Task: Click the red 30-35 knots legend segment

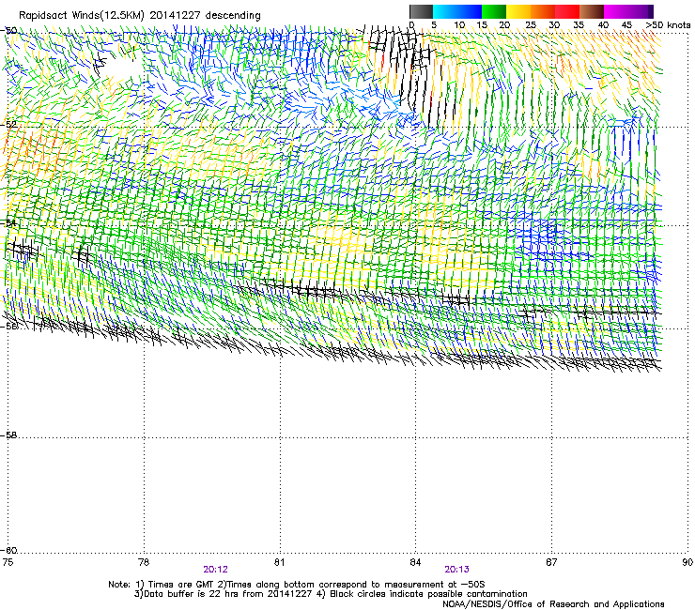Action: [x=567, y=11]
